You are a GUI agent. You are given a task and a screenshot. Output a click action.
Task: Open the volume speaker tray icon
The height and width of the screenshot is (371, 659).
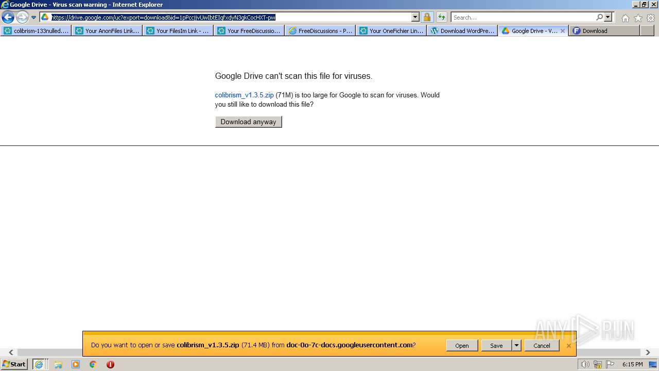tap(585, 364)
